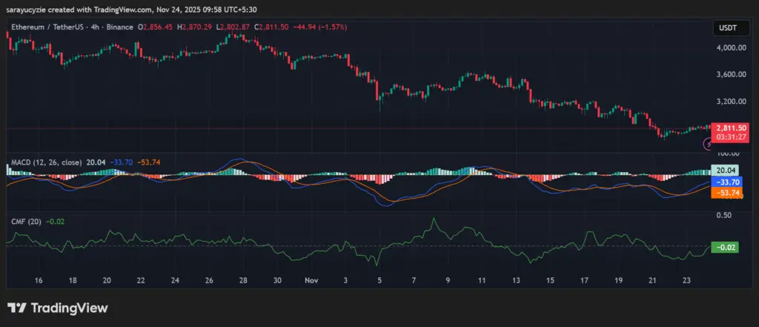The width and height of the screenshot is (759, 327).
Task: Click the high value H2,870.29
Action: [x=194, y=27]
